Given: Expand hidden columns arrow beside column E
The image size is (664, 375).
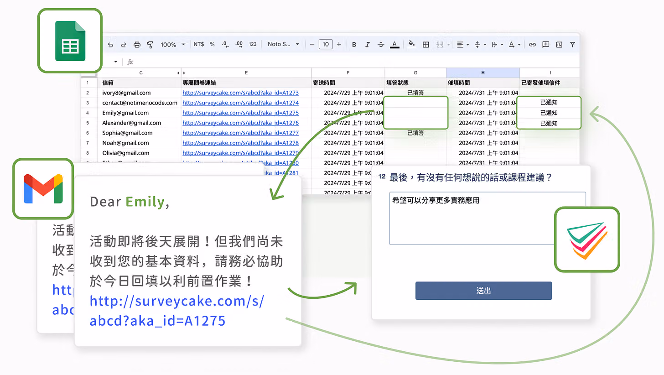Looking at the screenshot, I should 184,73.
